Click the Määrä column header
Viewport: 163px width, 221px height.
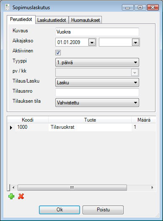tap(144, 120)
